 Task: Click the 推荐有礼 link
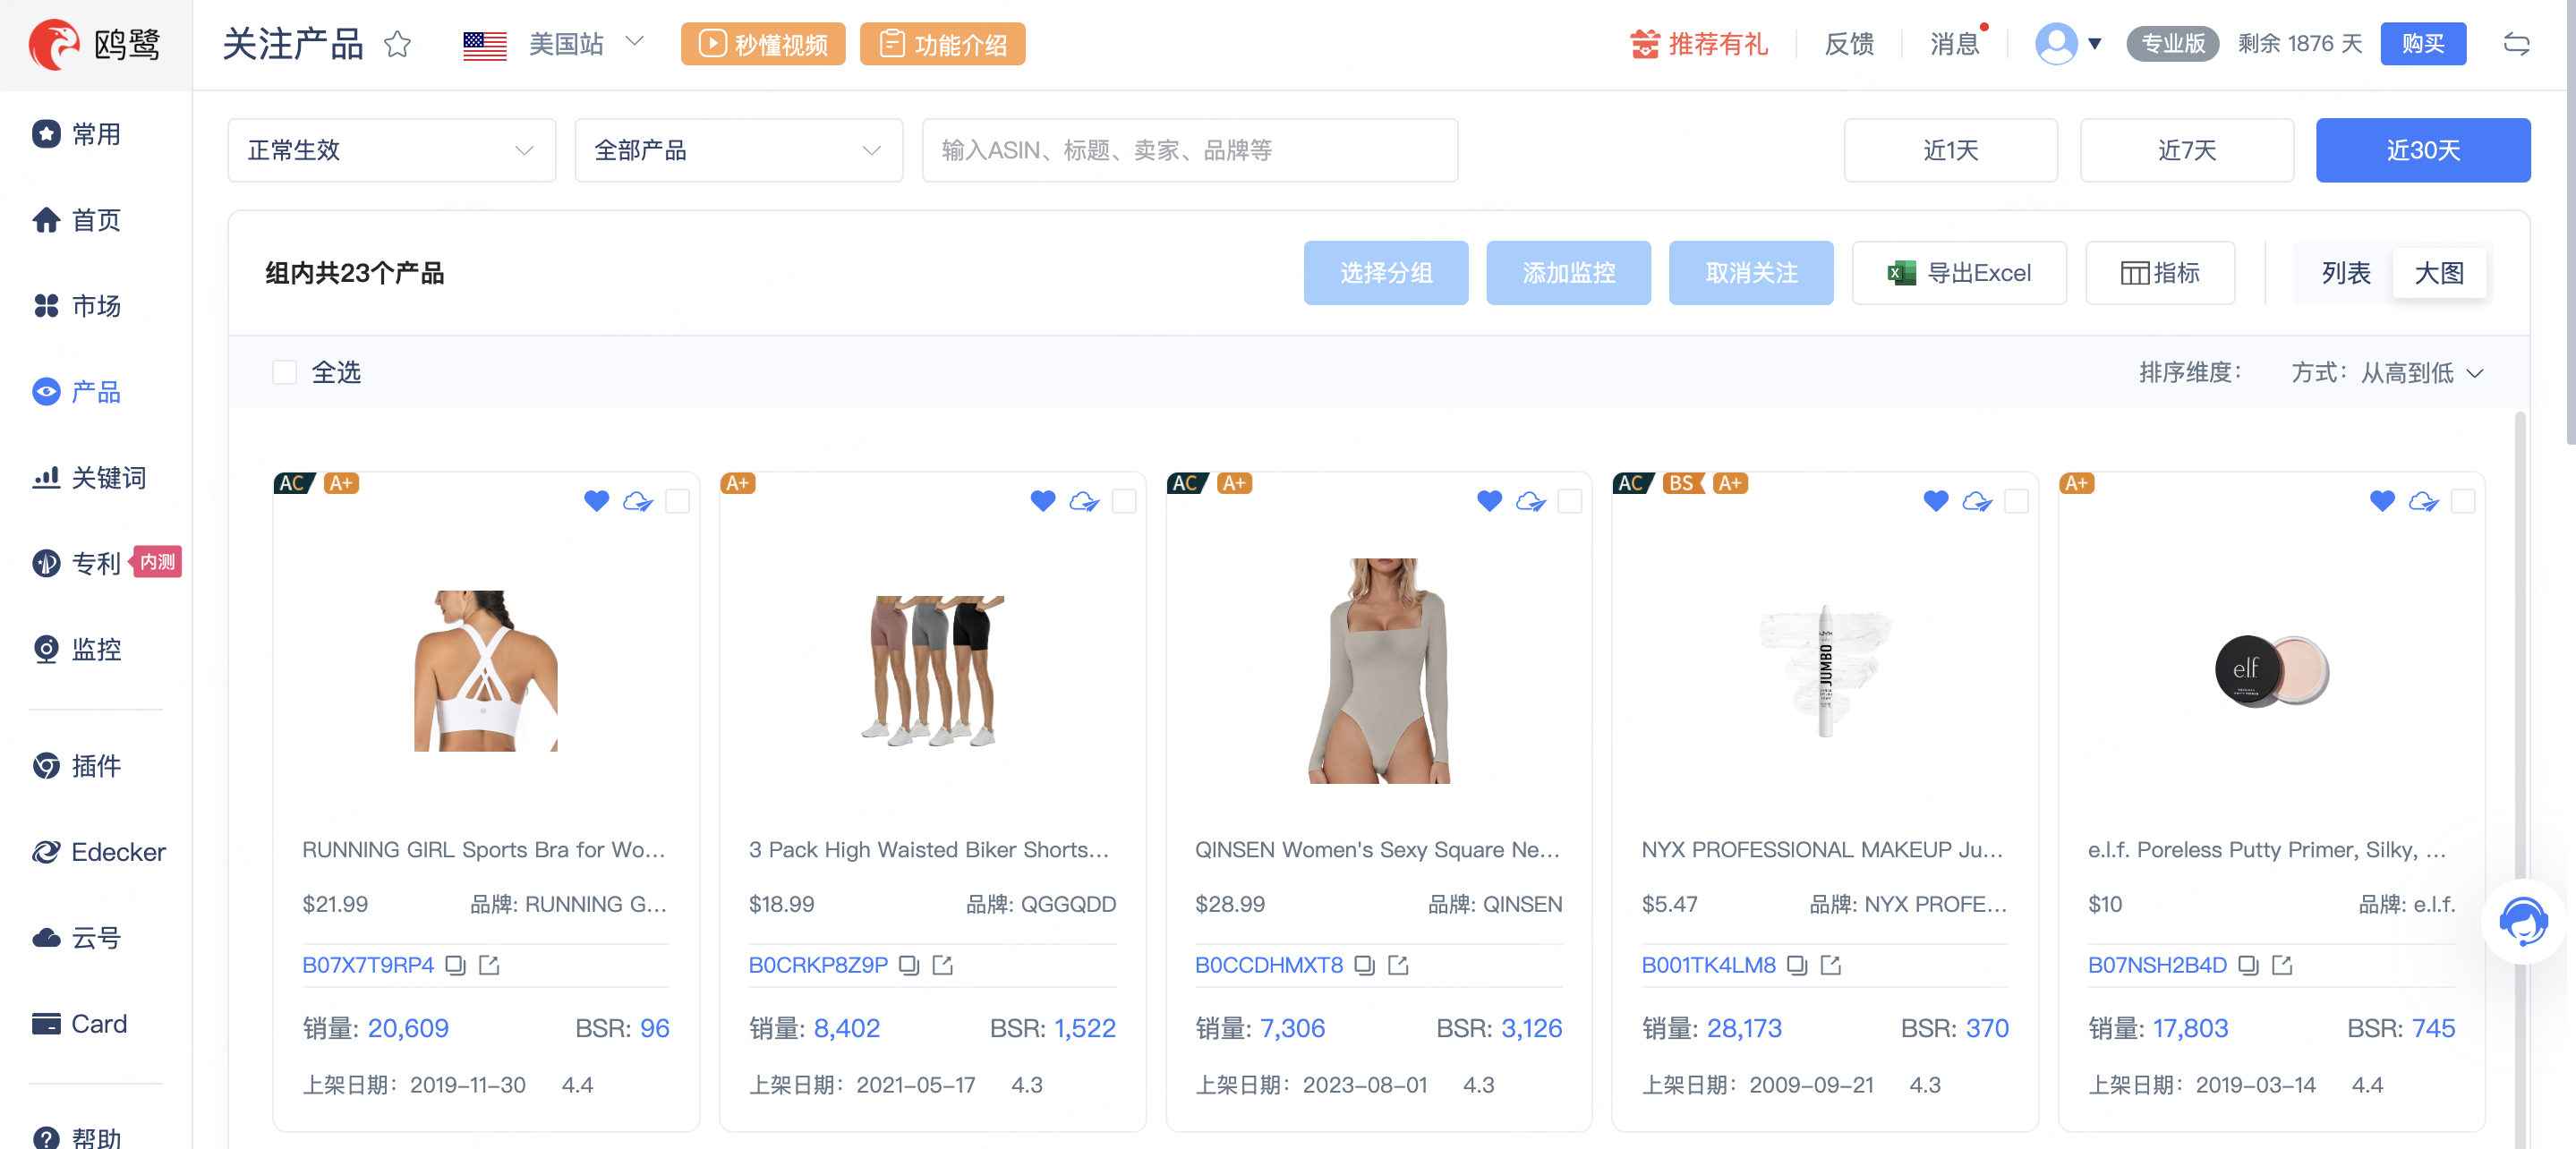[1699, 44]
